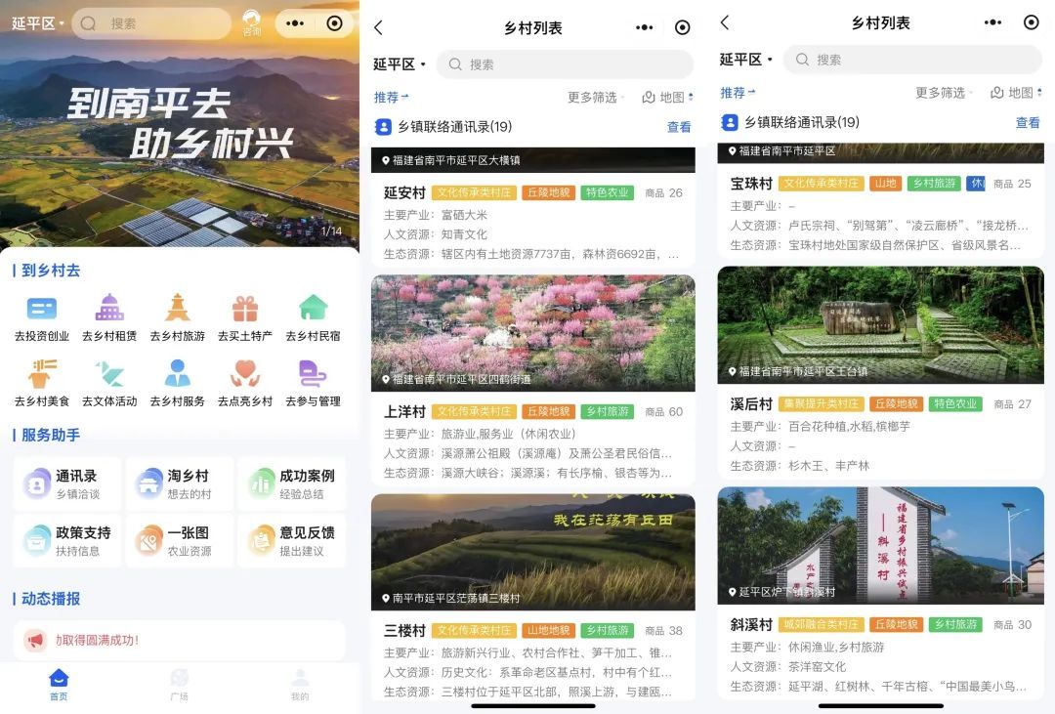Expand 更多筛选 filter above 延安村 listing
The width and height of the screenshot is (1055, 714).
coord(596,98)
